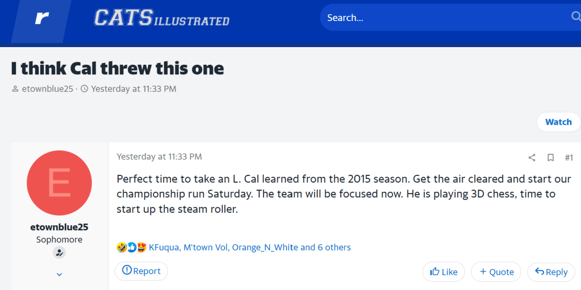Open thread author link etownblue25 under title

pyautogui.click(x=47, y=89)
